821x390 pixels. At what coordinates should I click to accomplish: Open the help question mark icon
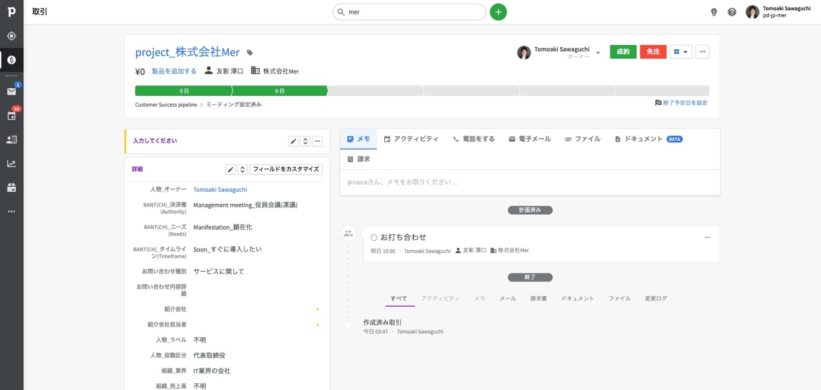point(732,12)
